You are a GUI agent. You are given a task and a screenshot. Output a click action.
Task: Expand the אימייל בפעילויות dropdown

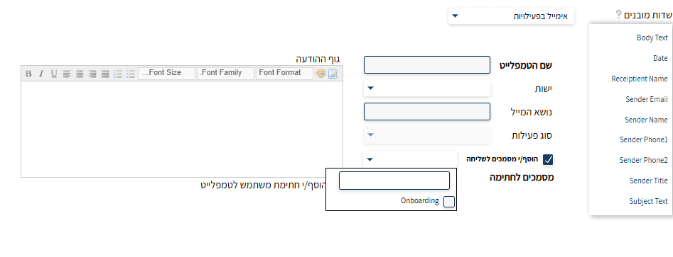[x=511, y=16]
